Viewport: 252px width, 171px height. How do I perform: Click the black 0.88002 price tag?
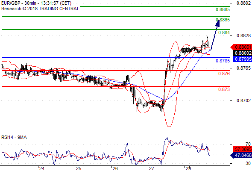[x=243, y=53]
